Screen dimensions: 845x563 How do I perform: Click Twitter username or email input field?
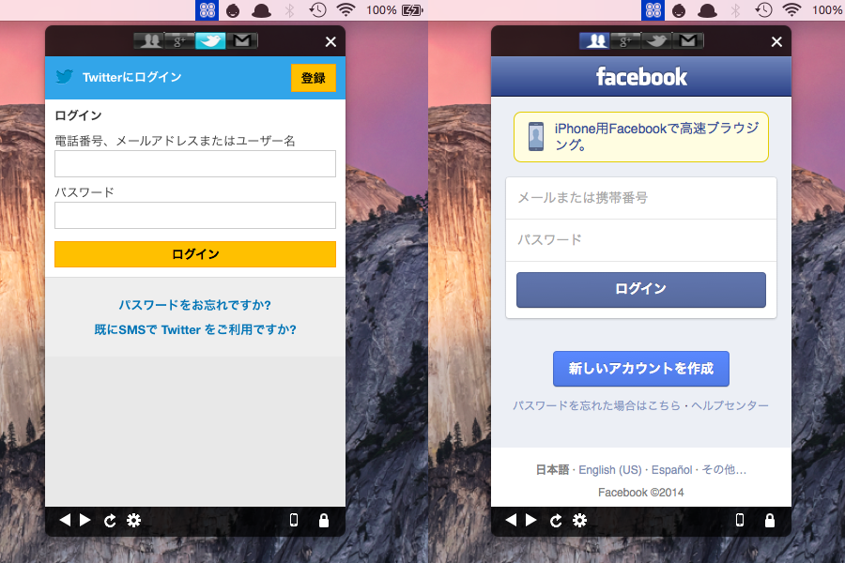click(195, 164)
